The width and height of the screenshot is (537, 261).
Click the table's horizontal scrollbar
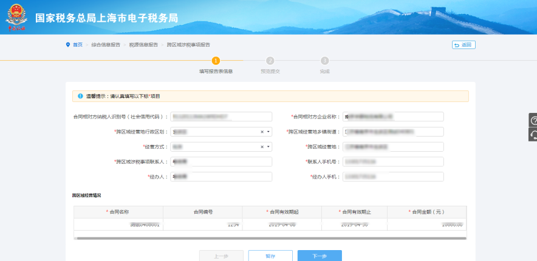(x=272, y=238)
